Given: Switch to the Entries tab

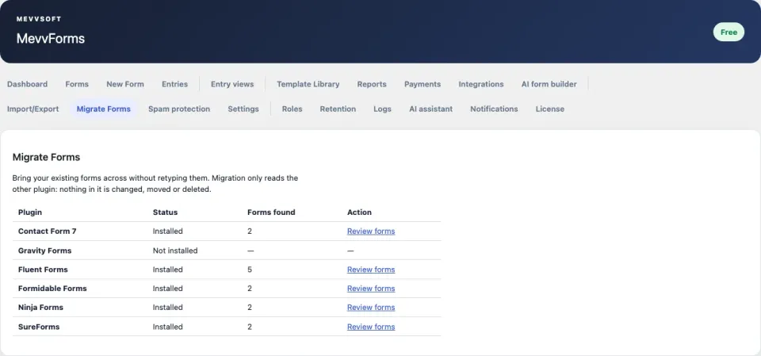Looking at the screenshot, I should (x=174, y=84).
